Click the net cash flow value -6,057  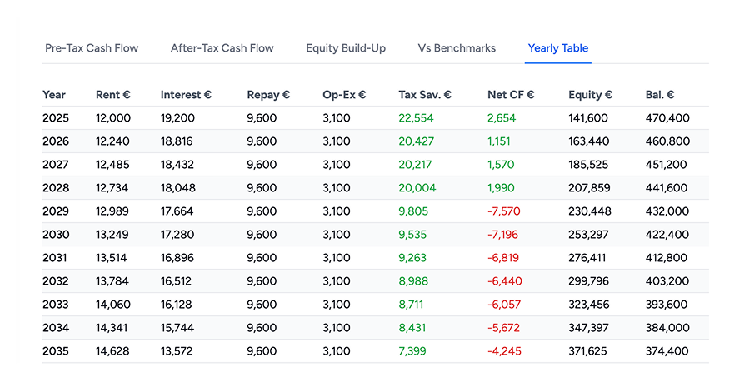tap(504, 305)
